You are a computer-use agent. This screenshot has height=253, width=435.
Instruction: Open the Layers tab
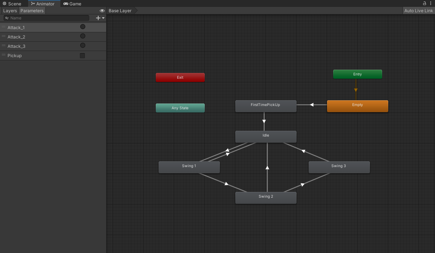[x=10, y=11]
